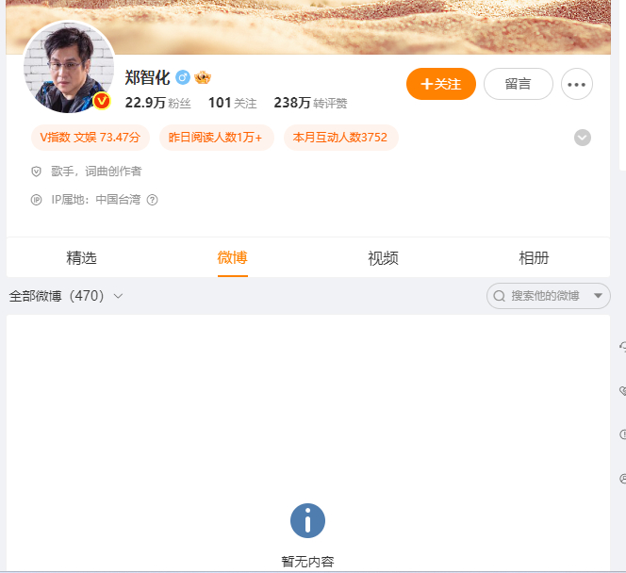Click the 歌手，词曲创作者 description text

point(96,172)
